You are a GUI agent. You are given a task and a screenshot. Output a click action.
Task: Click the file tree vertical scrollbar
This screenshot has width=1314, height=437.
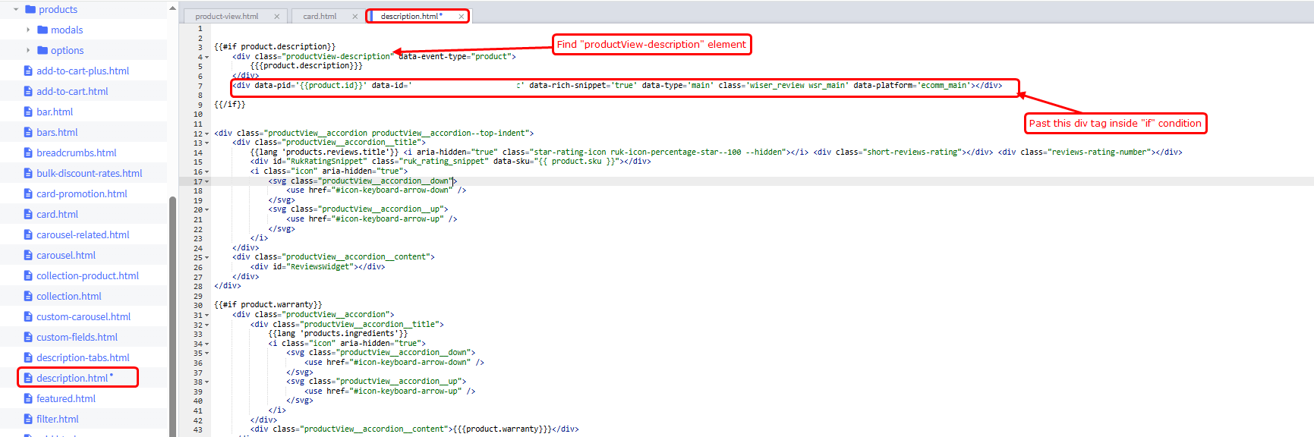coord(172,303)
